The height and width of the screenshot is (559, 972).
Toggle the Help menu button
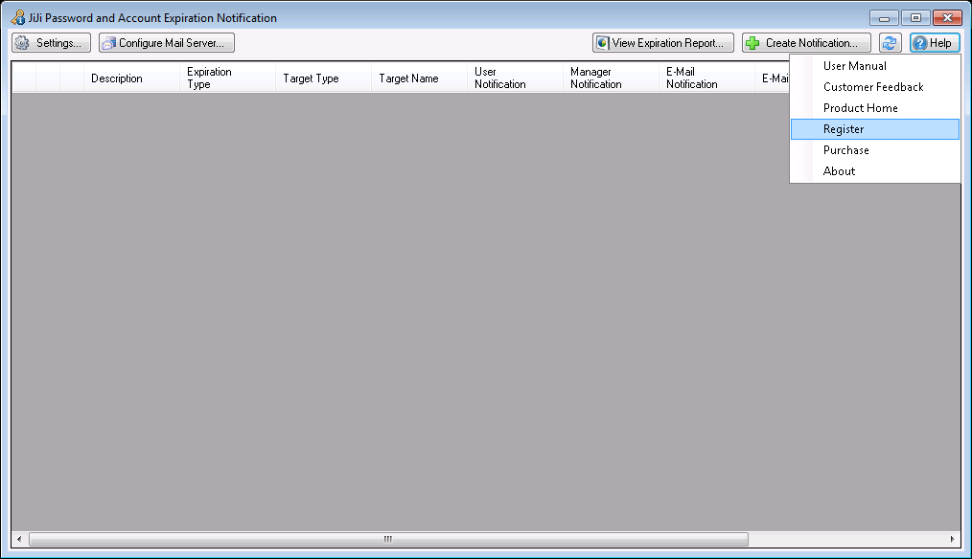(935, 43)
